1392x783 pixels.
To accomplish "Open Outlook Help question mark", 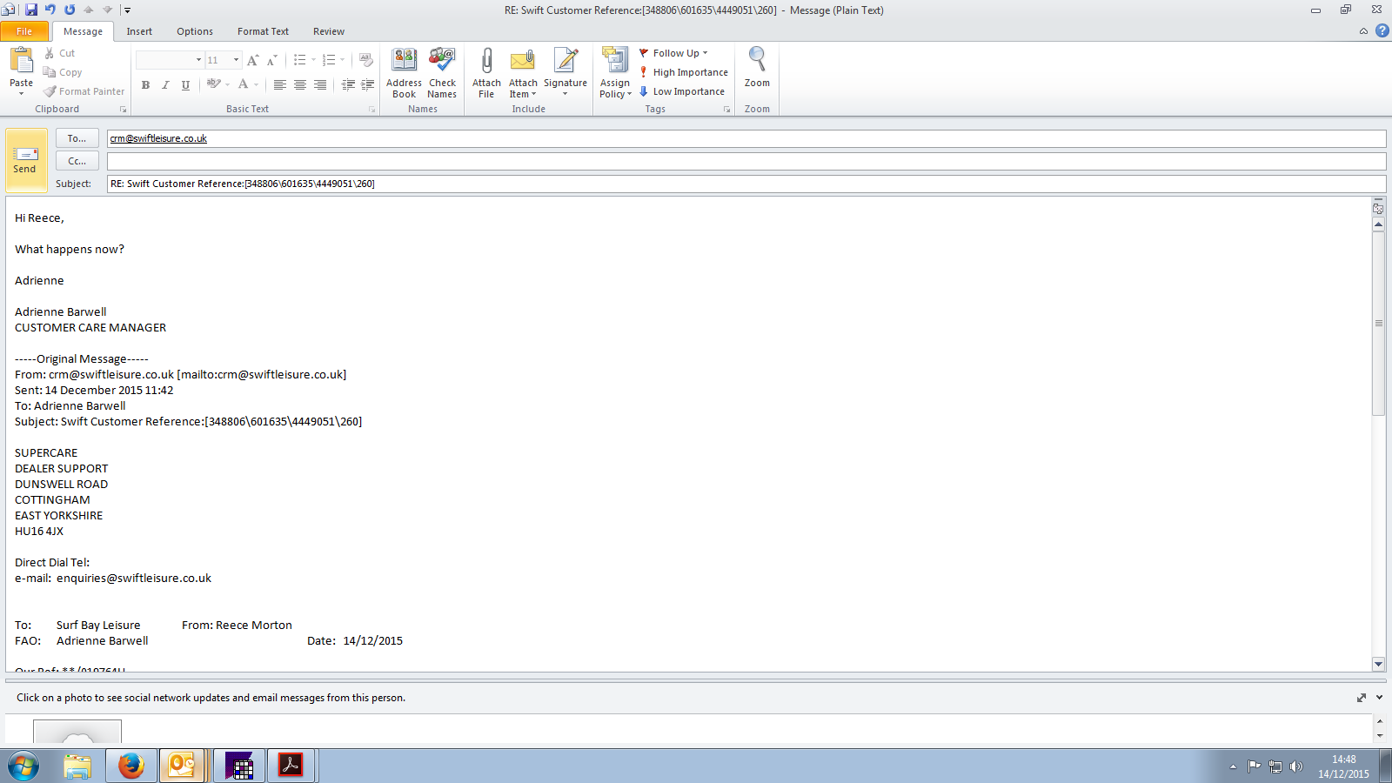I will coord(1382,31).
